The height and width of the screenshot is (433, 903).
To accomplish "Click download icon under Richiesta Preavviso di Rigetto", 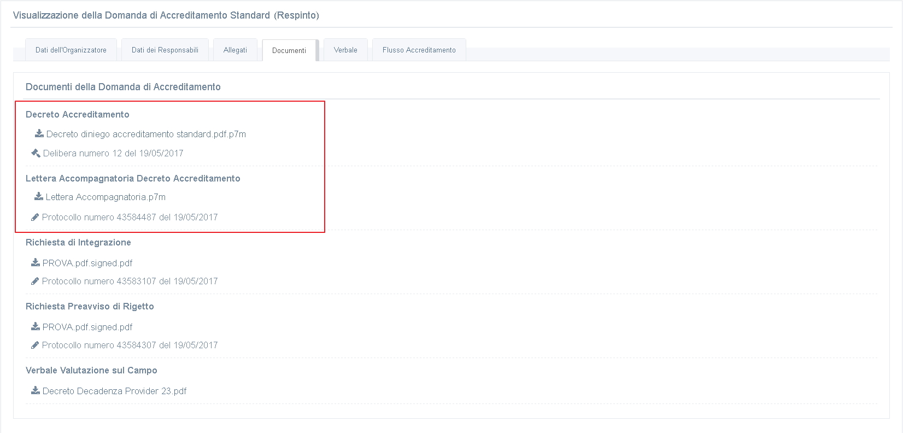I will click(x=36, y=327).
